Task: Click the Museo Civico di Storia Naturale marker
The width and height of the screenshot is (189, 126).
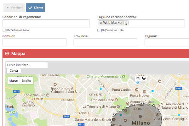Action: [158, 106]
